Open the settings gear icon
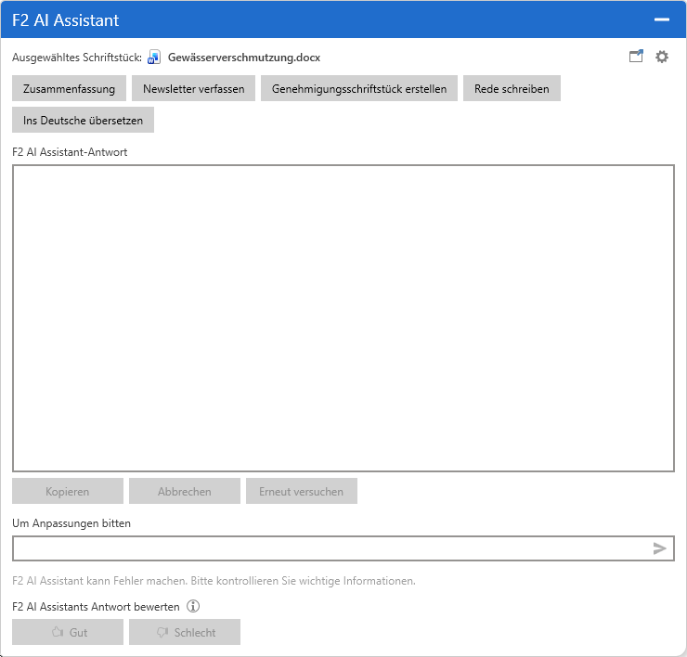687x657 pixels. pos(662,57)
